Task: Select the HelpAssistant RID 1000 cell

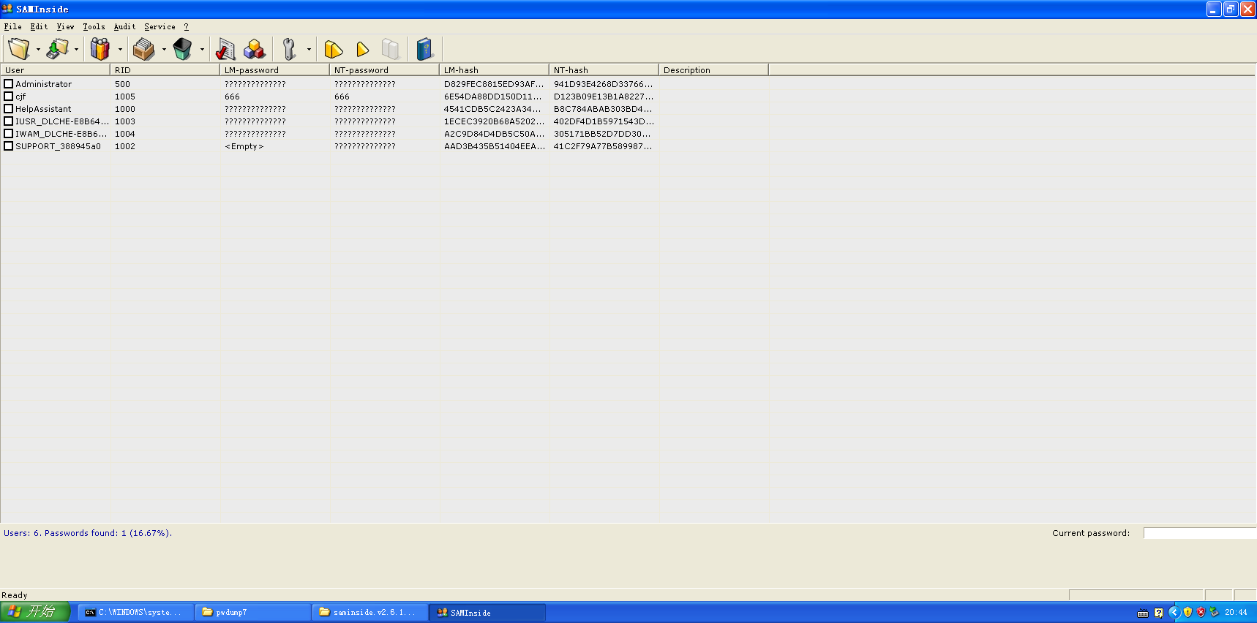Action: 125,109
